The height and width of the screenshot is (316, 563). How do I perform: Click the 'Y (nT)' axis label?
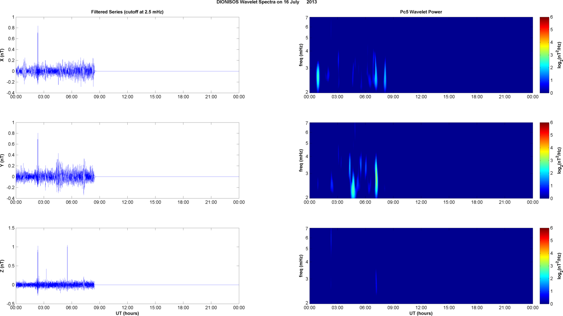click(x=2, y=161)
